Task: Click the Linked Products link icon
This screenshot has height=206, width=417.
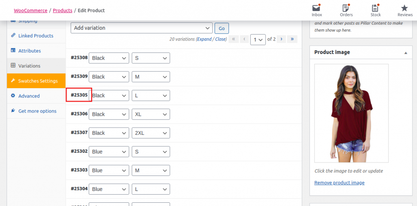Action: tap(13, 35)
